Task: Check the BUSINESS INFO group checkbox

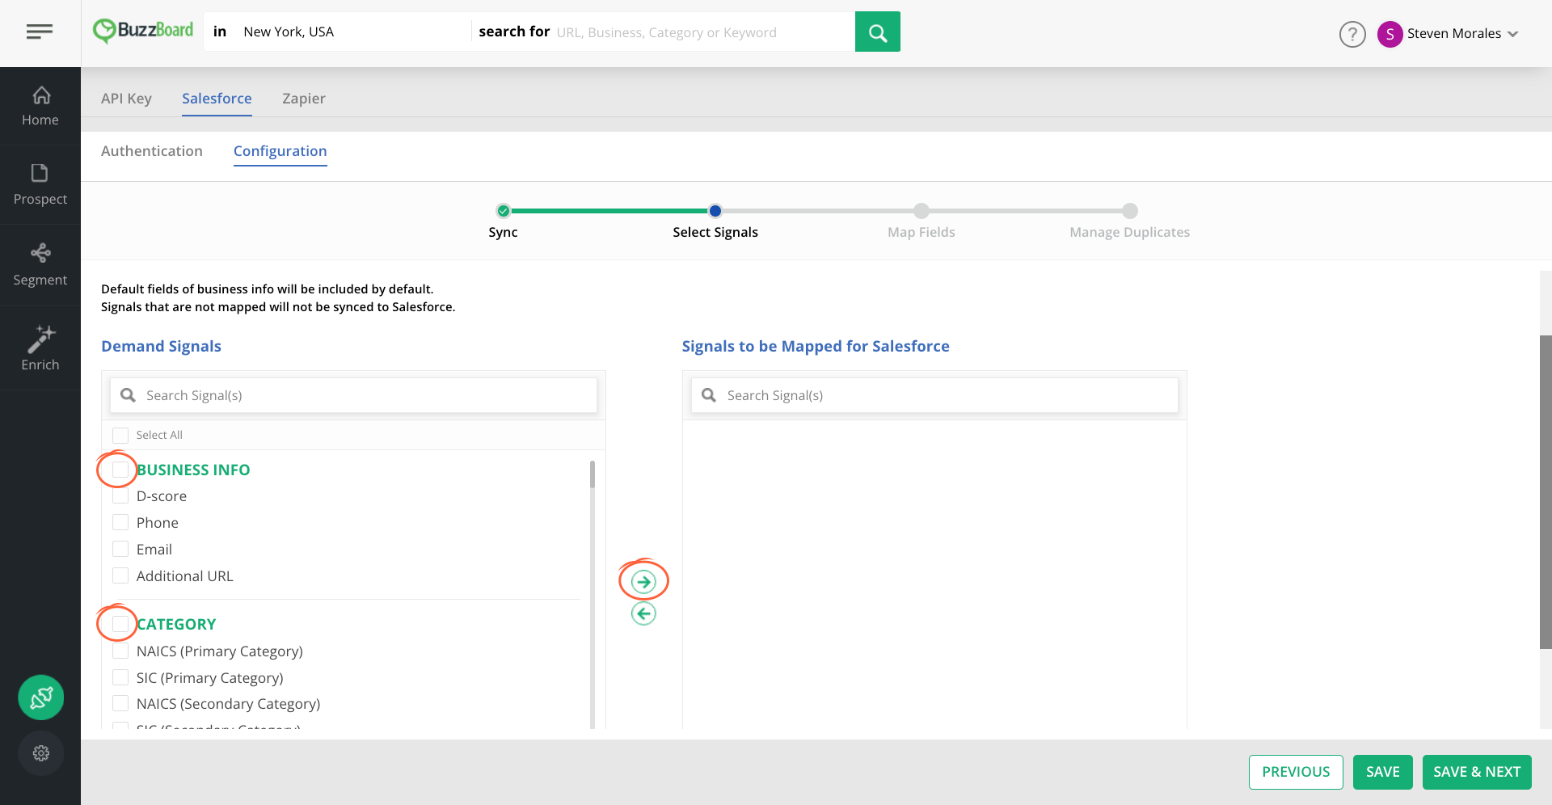Action: [120, 470]
